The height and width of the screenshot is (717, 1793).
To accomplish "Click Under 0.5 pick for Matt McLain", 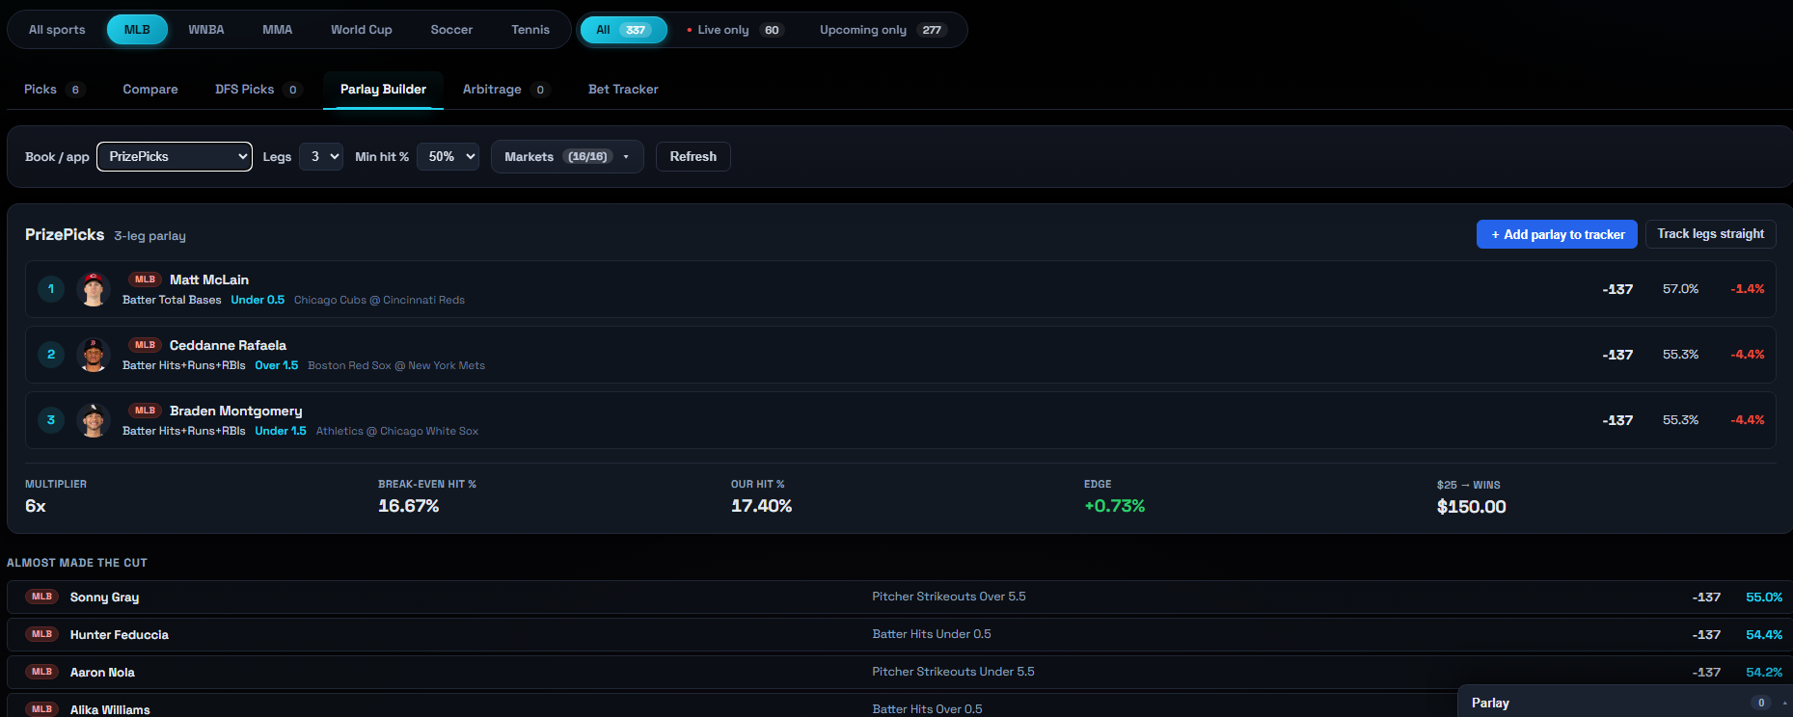I will 258,300.
